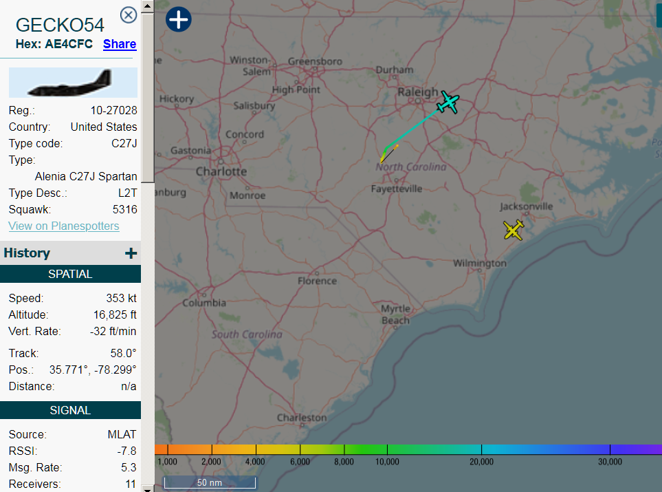Click the Source value MLAT
The height and width of the screenshot is (492, 662).
tap(122, 434)
